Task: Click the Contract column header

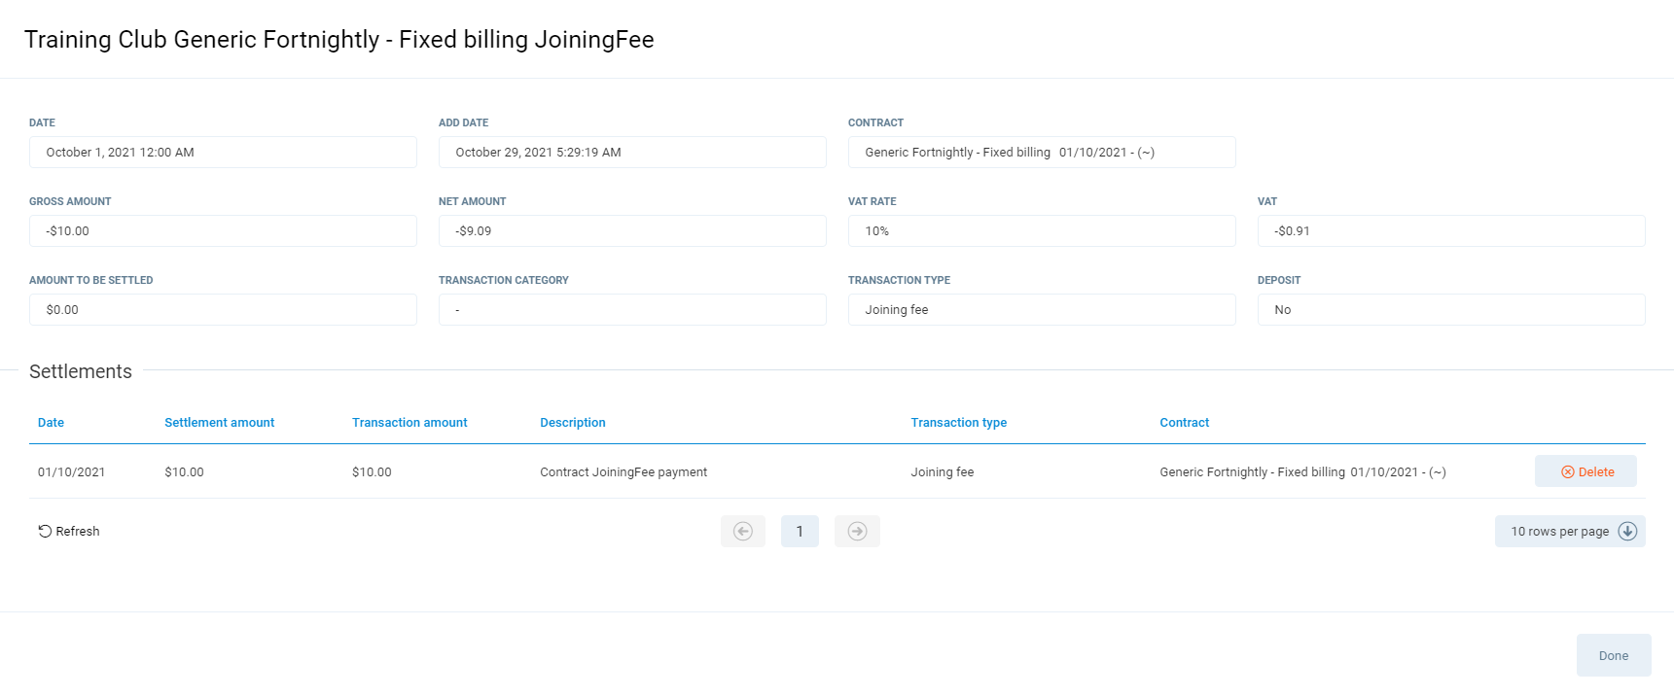Action: pos(1184,423)
